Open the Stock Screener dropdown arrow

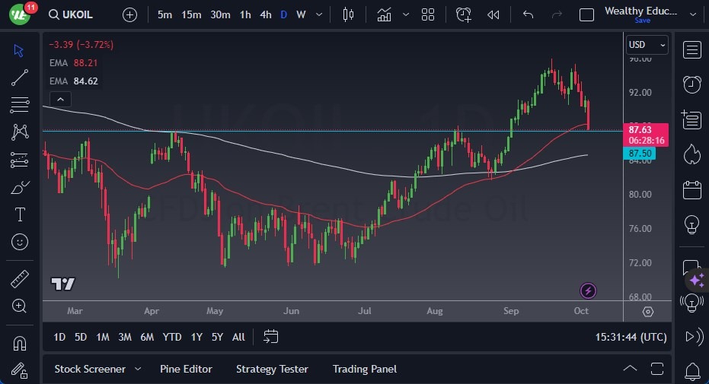[x=138, y=369]
